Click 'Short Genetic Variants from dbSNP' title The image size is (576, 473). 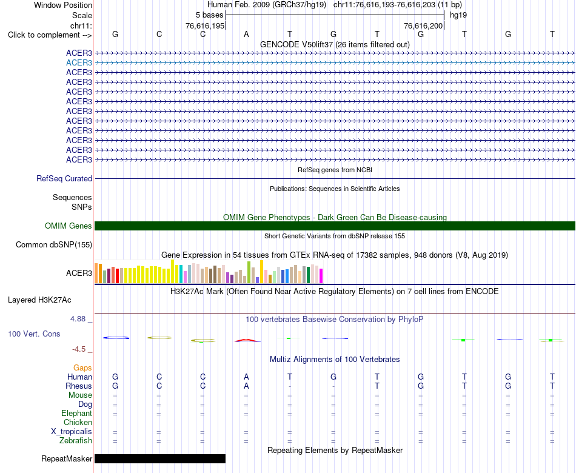(335, 236)
